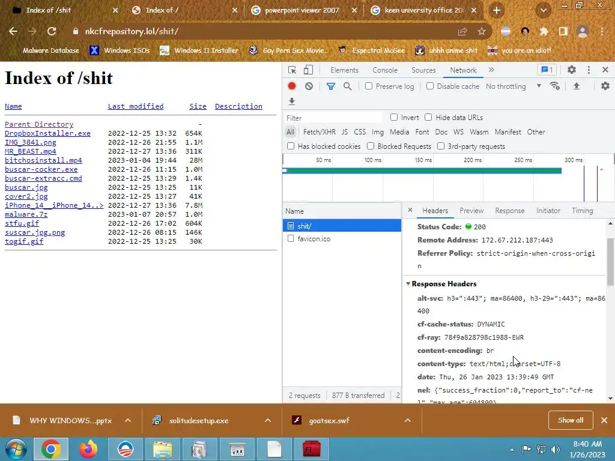Clear the network log
The width and height of the screenshot is (615, 461).
(x=309, y=86)
